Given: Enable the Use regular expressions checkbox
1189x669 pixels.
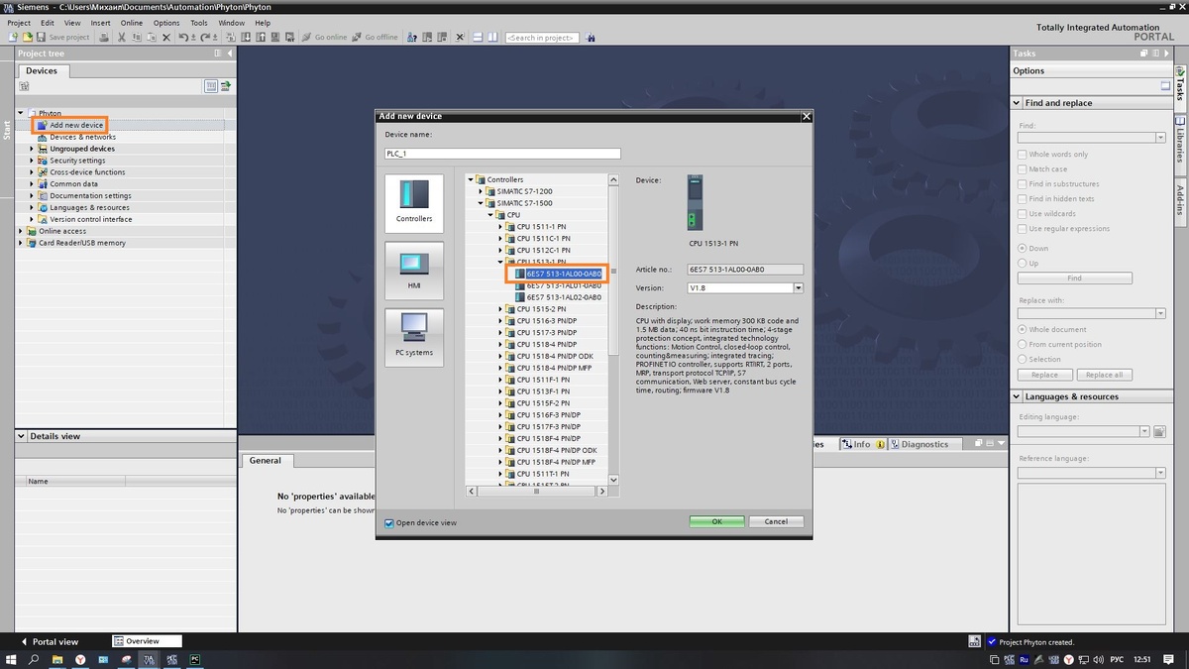Looking at the screenshot, I should tap(1023, 229).
